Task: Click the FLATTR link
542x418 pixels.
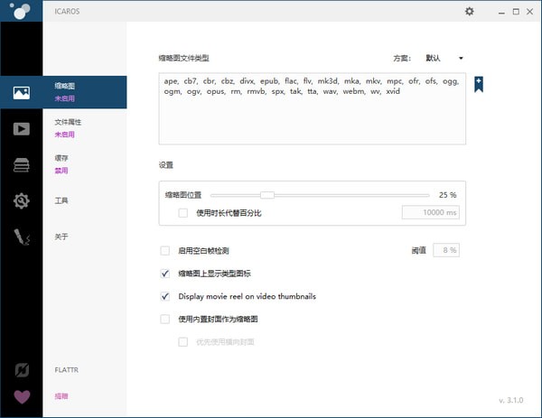Action: tap(66, 370)
